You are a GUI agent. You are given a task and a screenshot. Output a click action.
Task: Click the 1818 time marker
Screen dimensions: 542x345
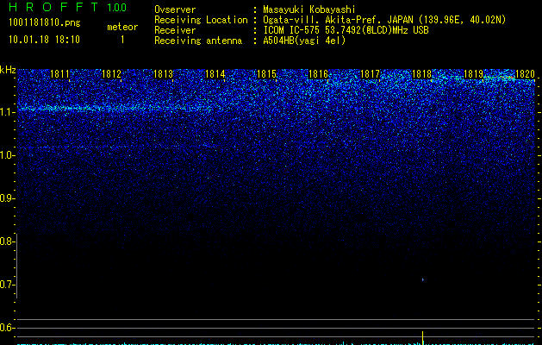click(x=421, y=74)
